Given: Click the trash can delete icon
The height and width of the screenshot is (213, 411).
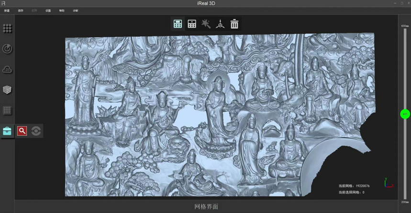Looking at the screenshot, I should coord(234,24).
